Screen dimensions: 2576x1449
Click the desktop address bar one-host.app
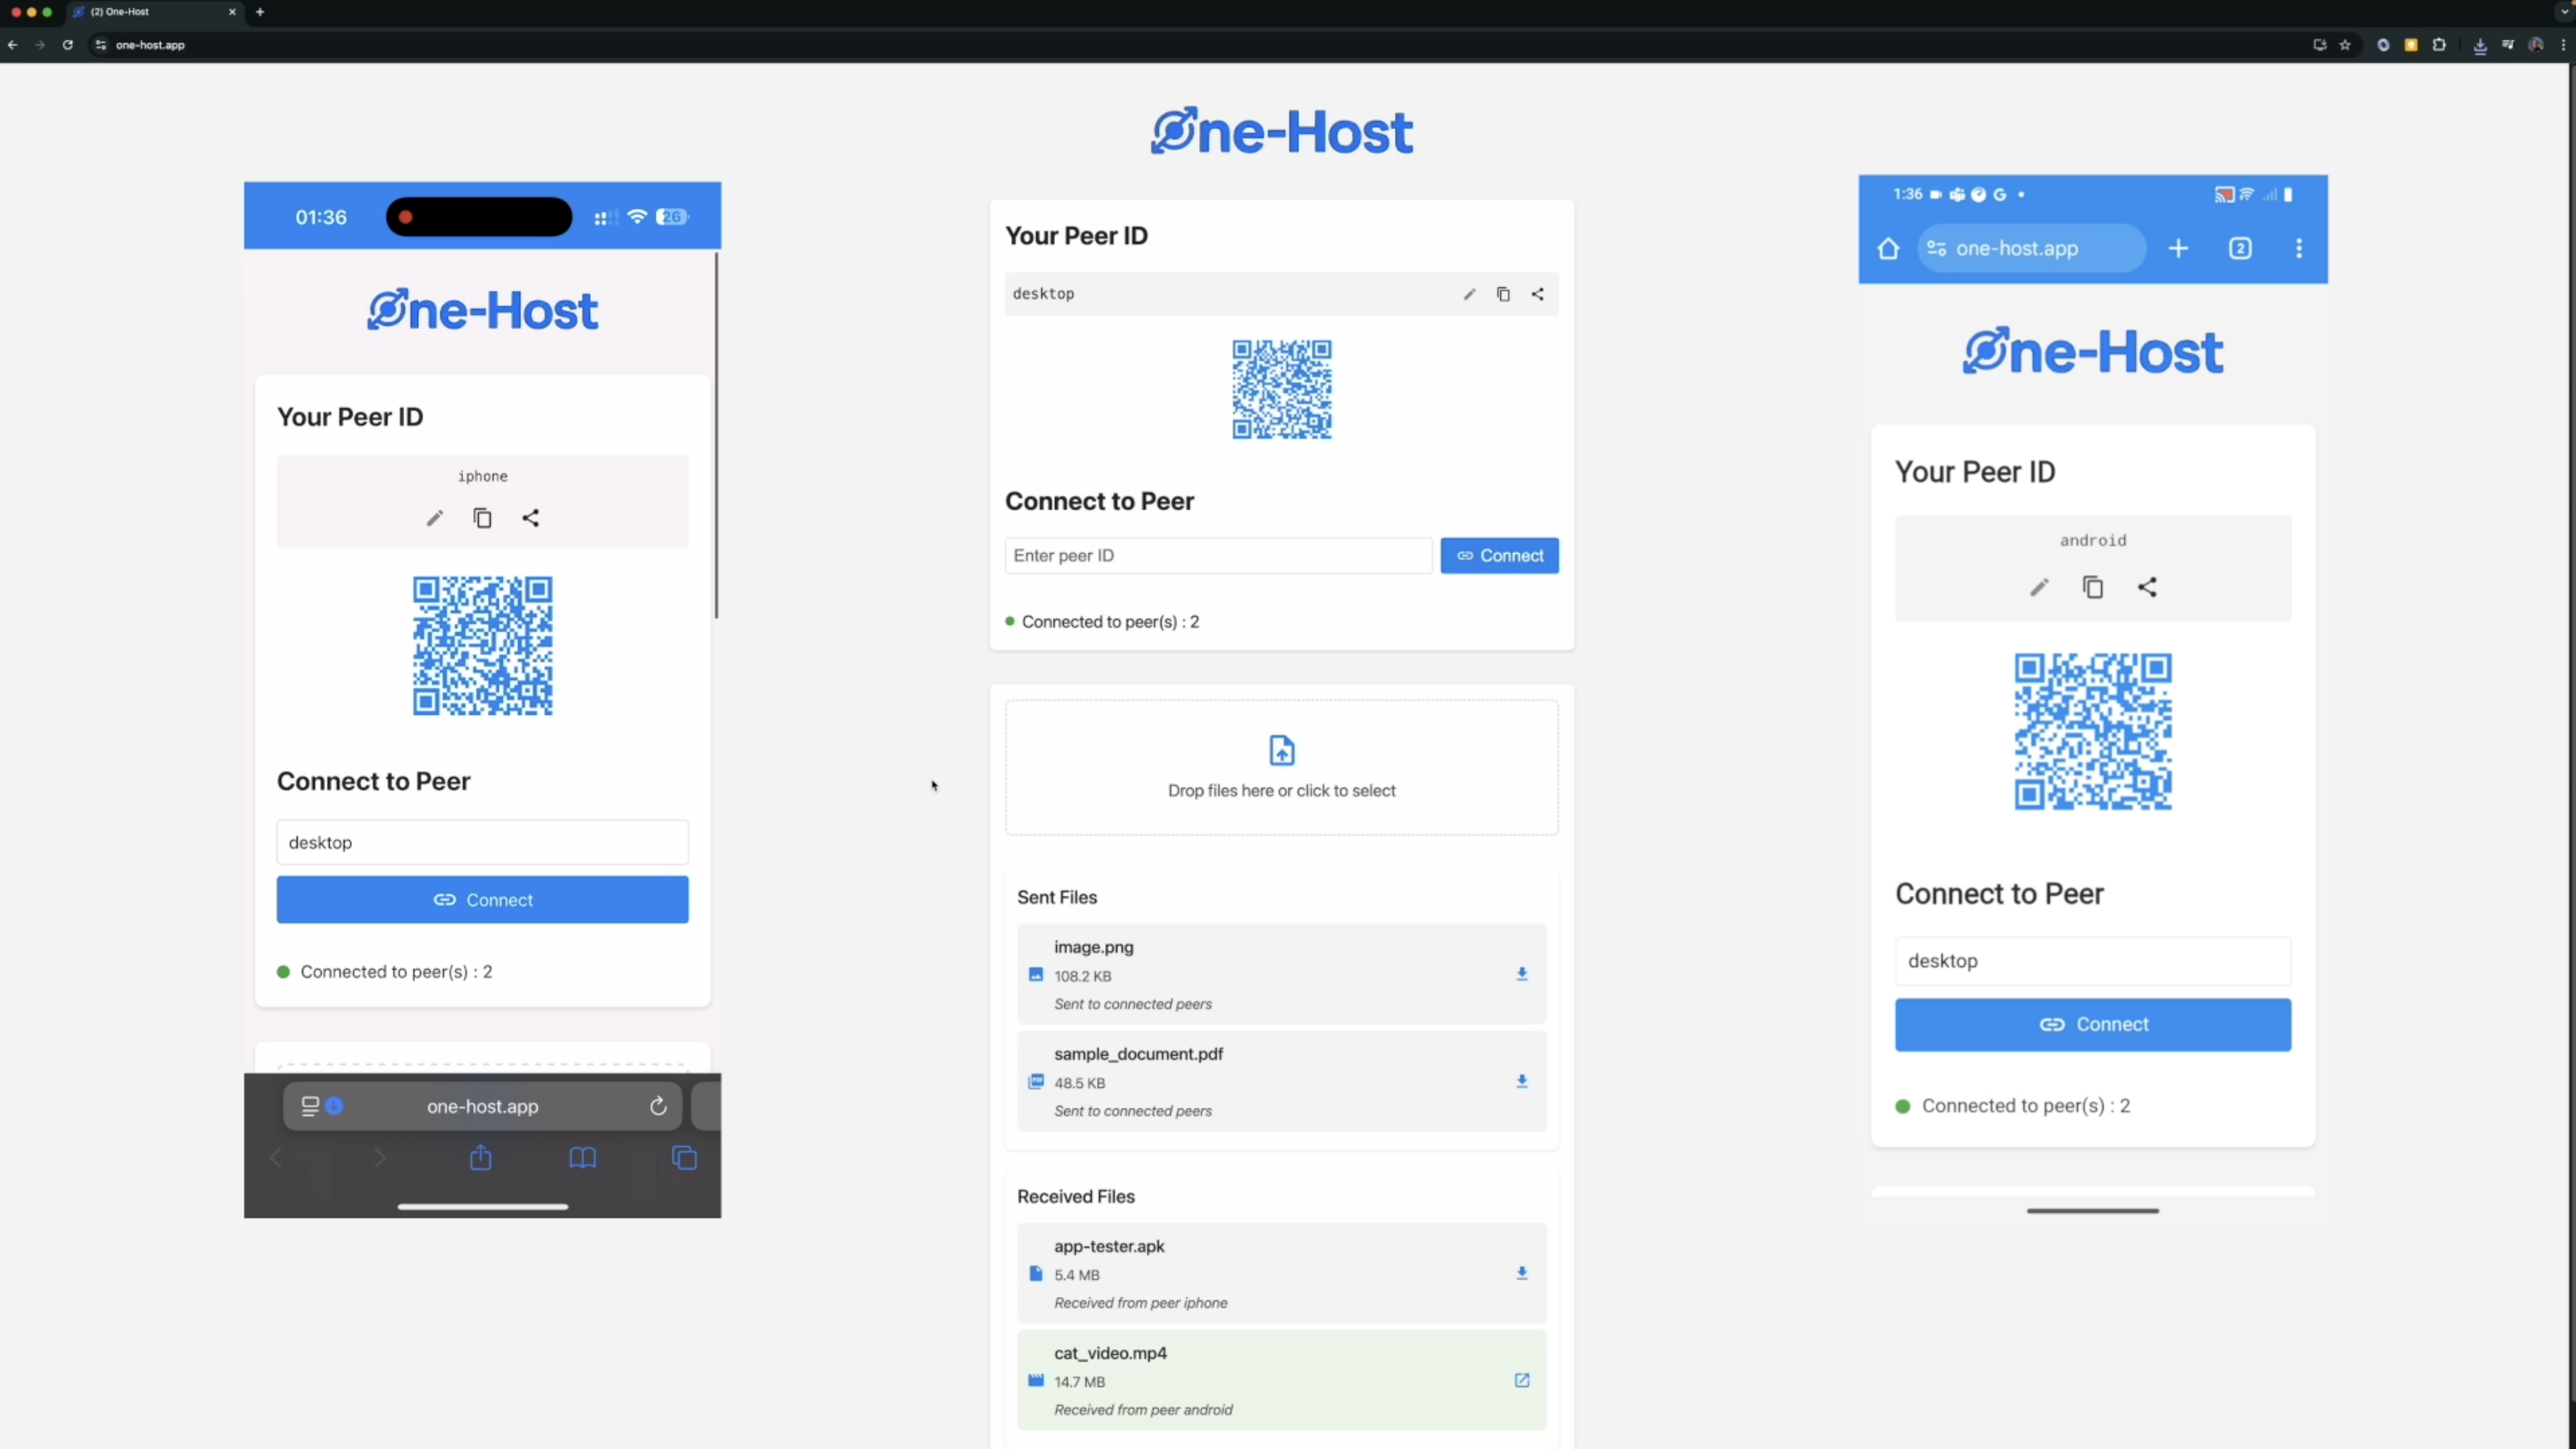[1200, 45]
